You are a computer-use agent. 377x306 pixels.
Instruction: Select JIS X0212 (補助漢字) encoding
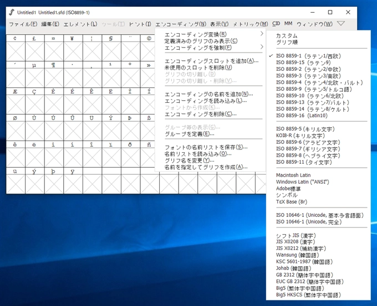coord(318,248)
